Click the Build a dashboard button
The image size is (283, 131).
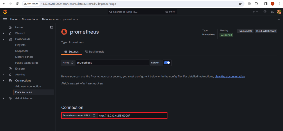coord(266,31)
